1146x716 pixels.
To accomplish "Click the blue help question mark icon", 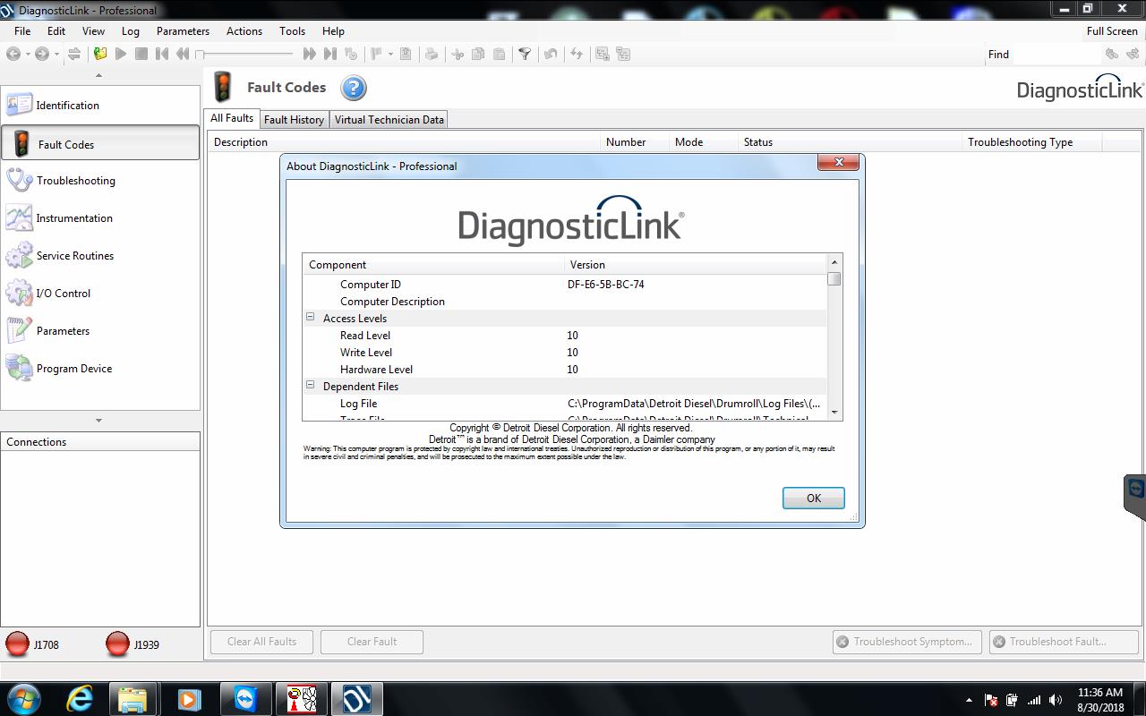I will (x=354, y=88).
